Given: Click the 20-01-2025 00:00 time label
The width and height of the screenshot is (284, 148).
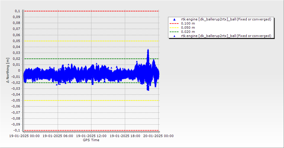Looking at the screenshot, I should coord(159,136).
